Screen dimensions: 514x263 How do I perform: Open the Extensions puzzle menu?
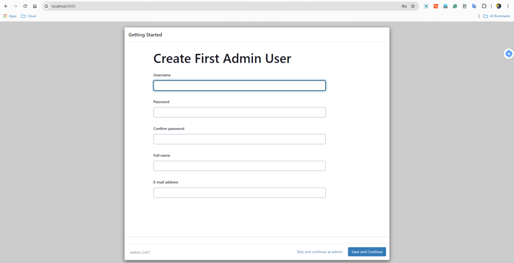(x=484, y=6)
